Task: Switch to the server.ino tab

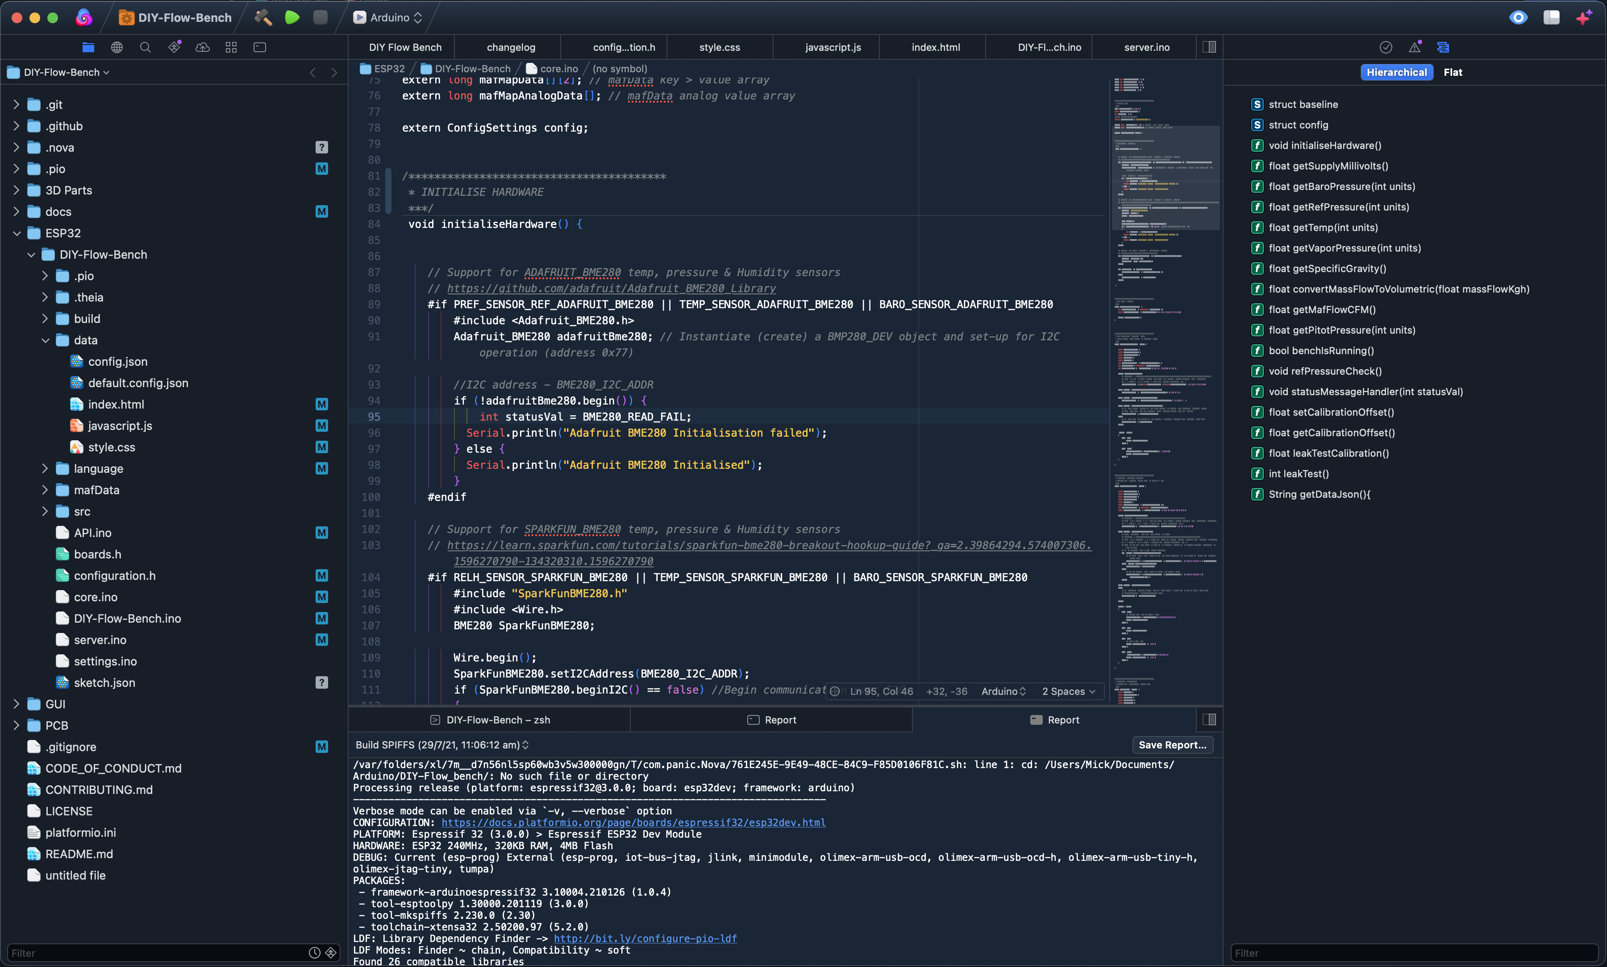Action: click(1147, 47)
